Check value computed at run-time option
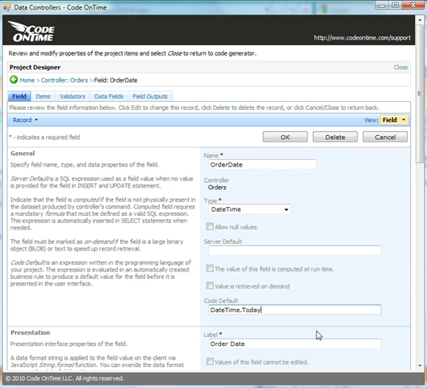 pyautogui.click(x=210, y=268)
